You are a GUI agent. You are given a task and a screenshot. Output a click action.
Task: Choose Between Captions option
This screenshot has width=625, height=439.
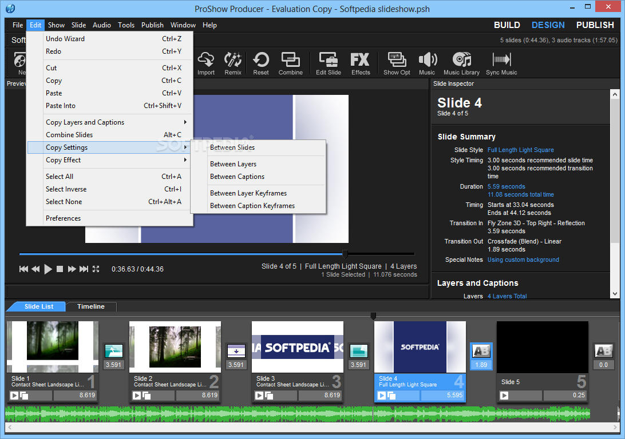pyautogui.click(x=237, y=177)
